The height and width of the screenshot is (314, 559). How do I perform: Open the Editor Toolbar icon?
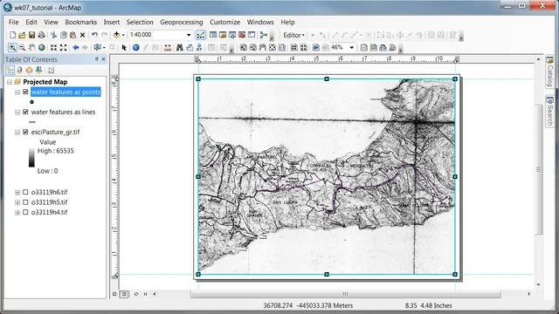point(201,35)
